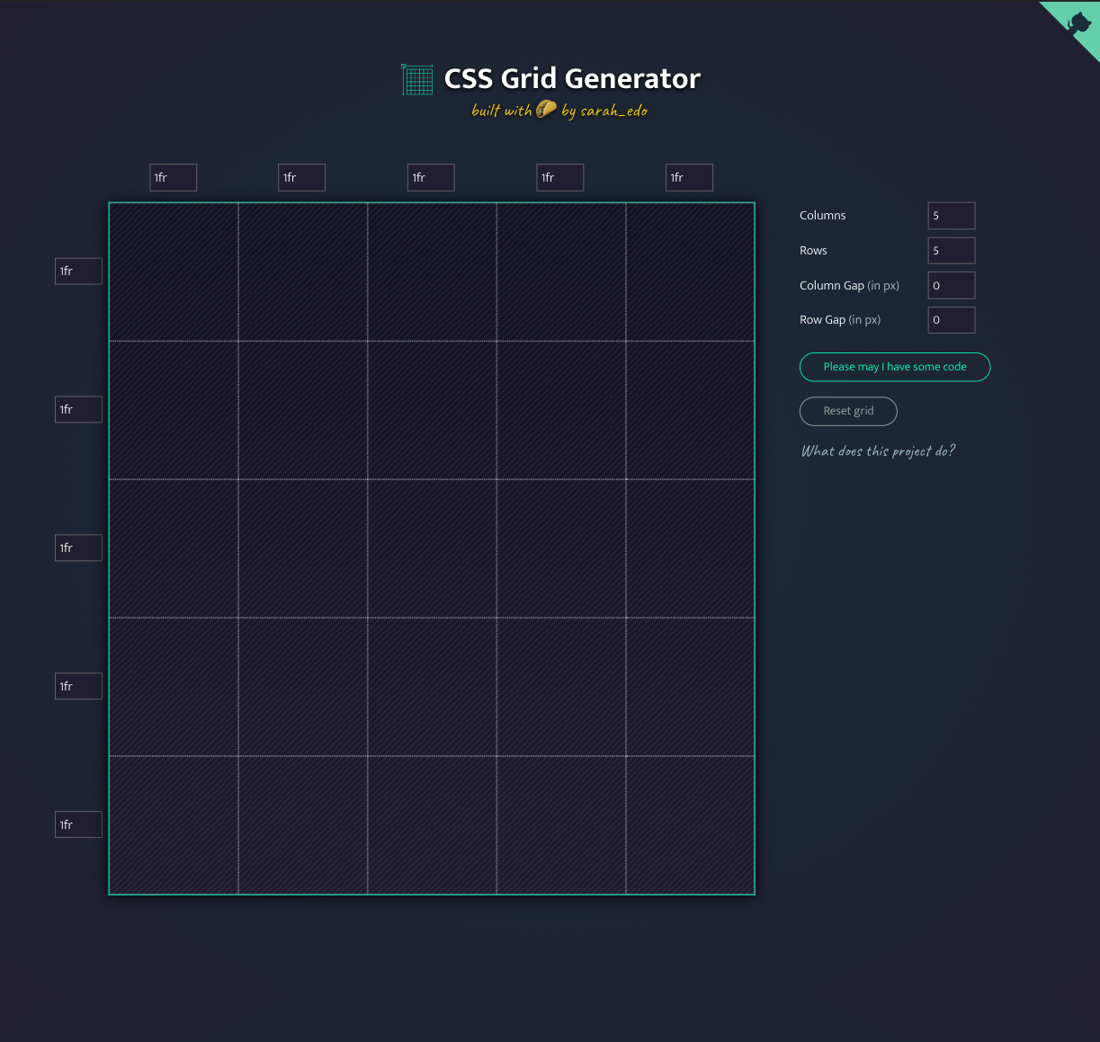The height and width of the screenshot is (1042, 1100).
Task: Click the "Row Gap (in px)" label
Action: coord(840,320)
